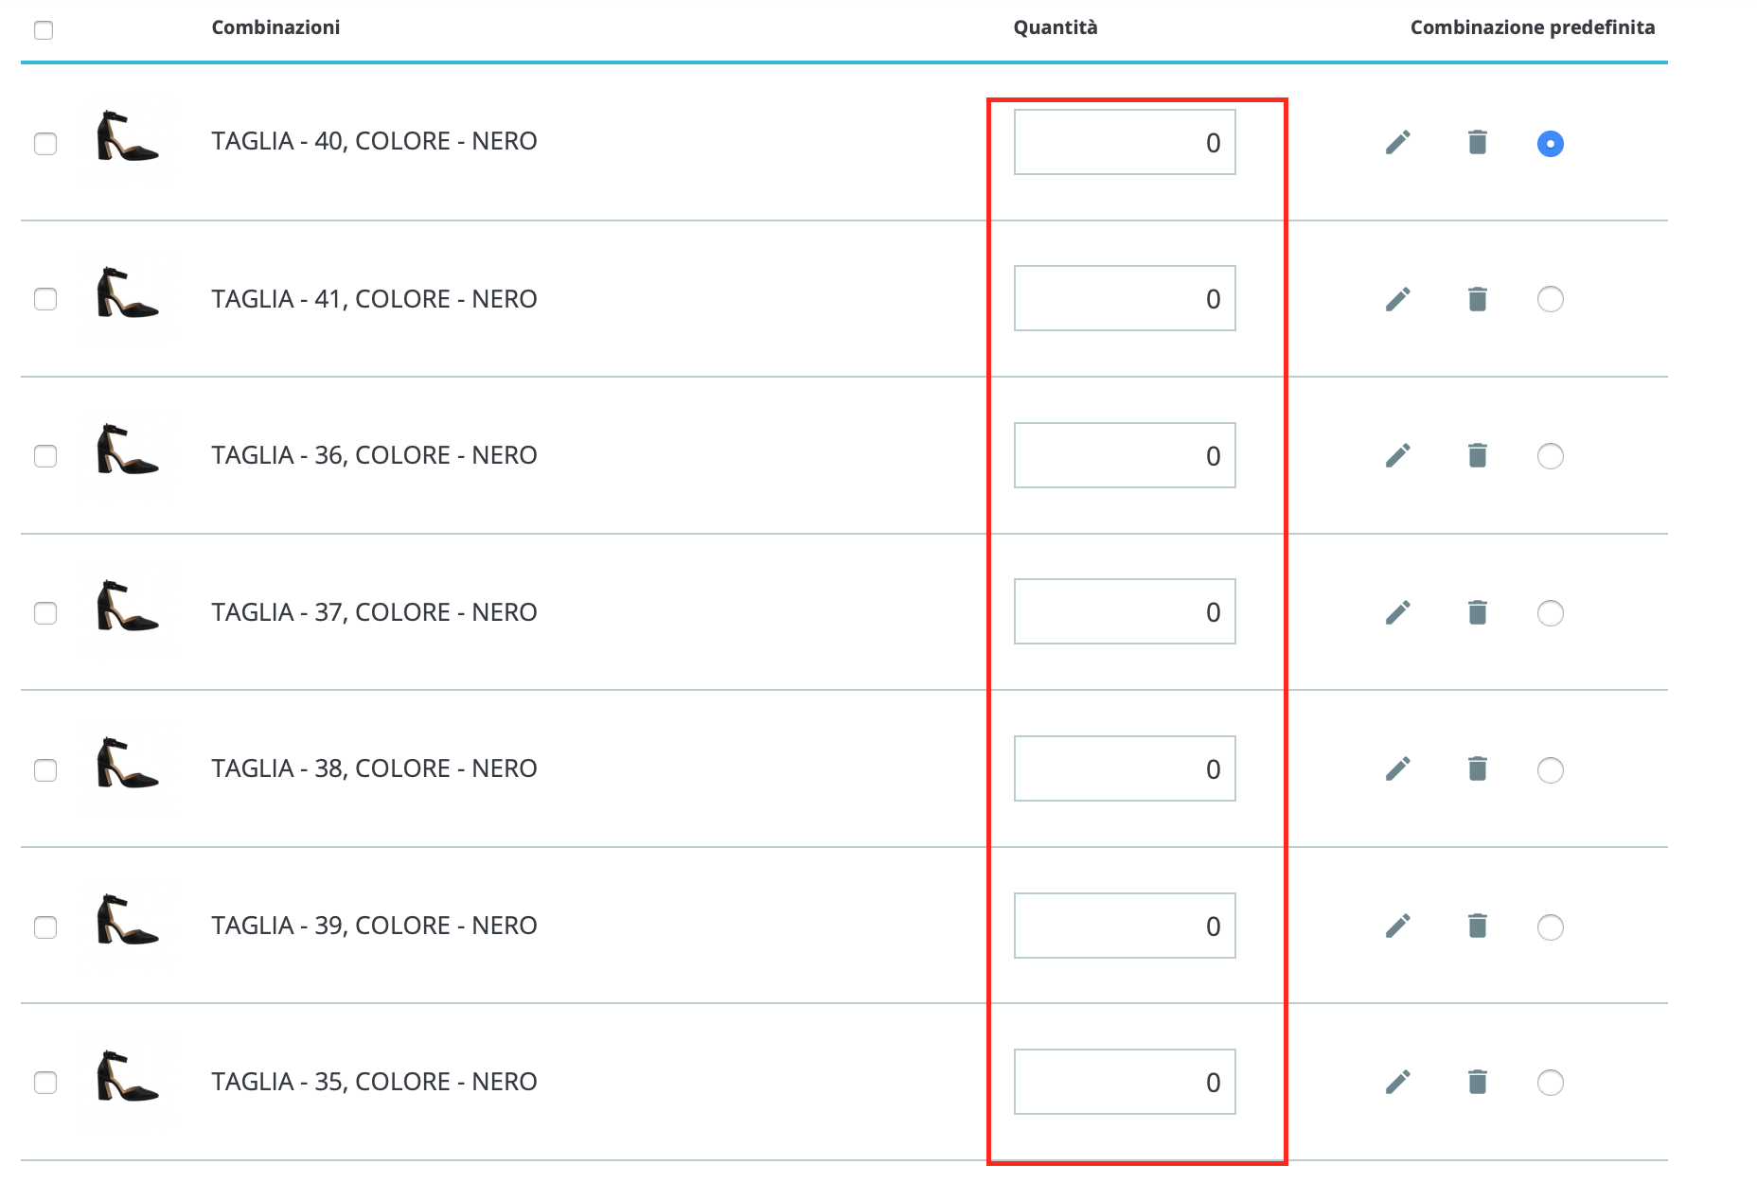Focus quantity field for TAGLIA 40

[x=1125, y=142]
